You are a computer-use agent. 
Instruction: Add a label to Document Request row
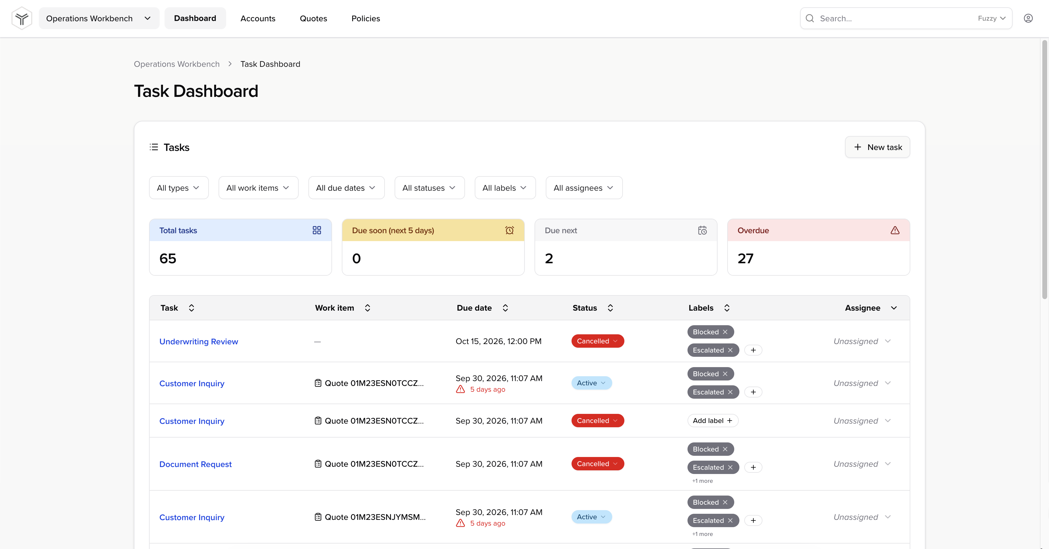(x=753, y=468)
